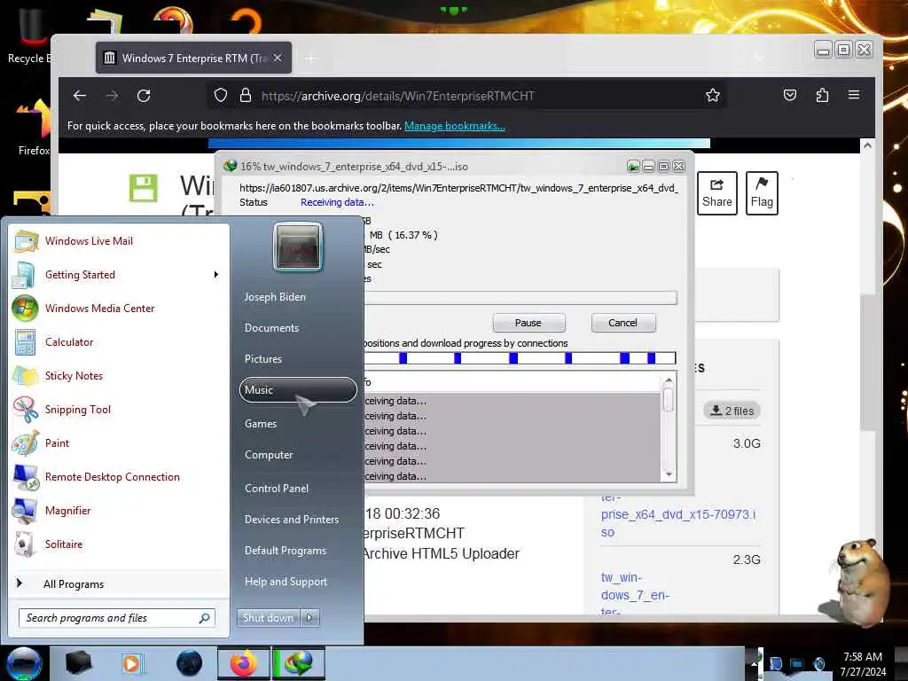Reload the archive.org page
Image resolution: width=908 pixels, height=681 pixels.
click(144, 96)
